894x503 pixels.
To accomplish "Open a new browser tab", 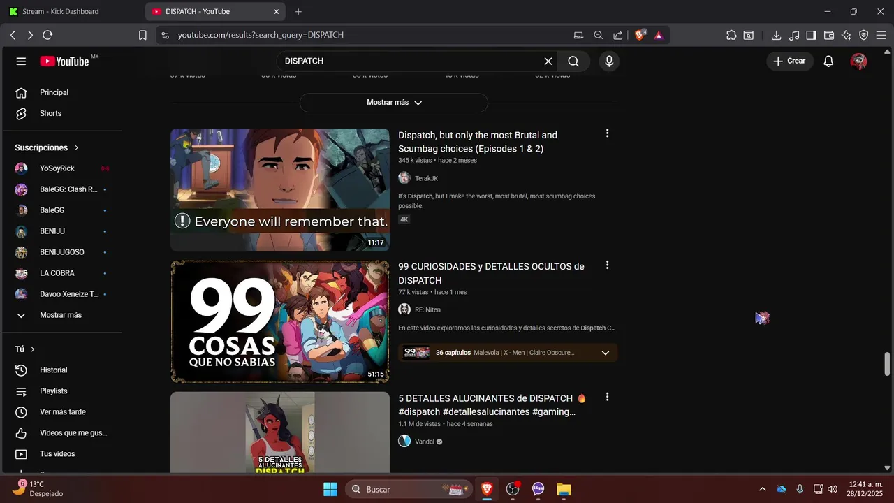I will point(298,12).
